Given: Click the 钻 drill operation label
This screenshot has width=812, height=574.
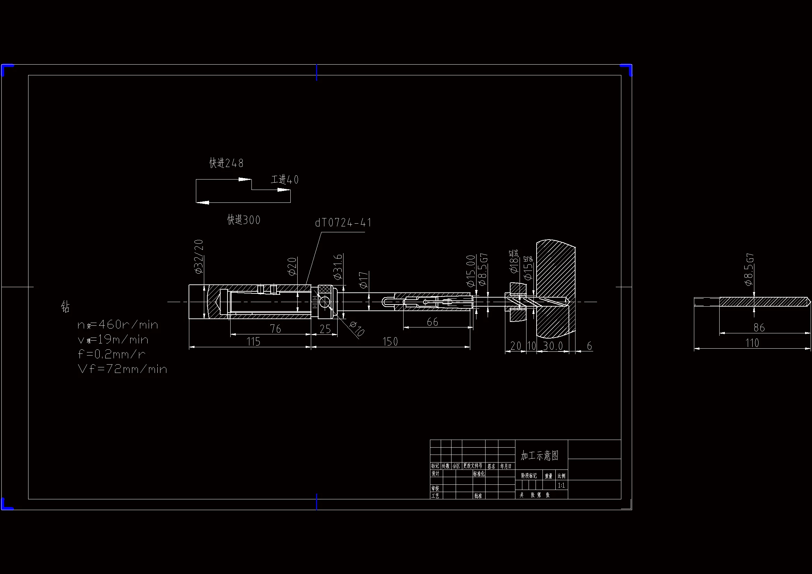Looking at the screenshot, I should pos(65,307).
